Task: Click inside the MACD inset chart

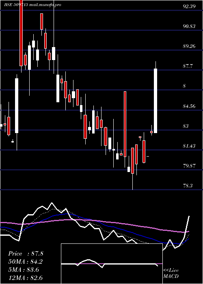Action: (112, 264)
